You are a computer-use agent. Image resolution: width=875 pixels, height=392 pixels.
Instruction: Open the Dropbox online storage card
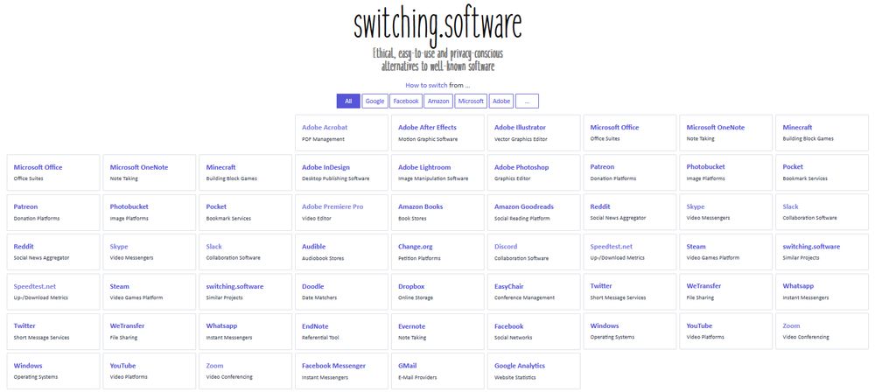[437, 292]
